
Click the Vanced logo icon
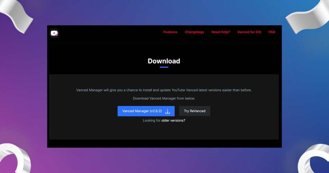click(54, 33)
